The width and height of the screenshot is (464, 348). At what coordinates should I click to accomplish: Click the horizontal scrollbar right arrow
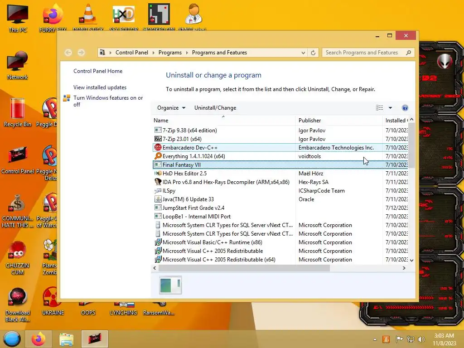tap(404, 268)
